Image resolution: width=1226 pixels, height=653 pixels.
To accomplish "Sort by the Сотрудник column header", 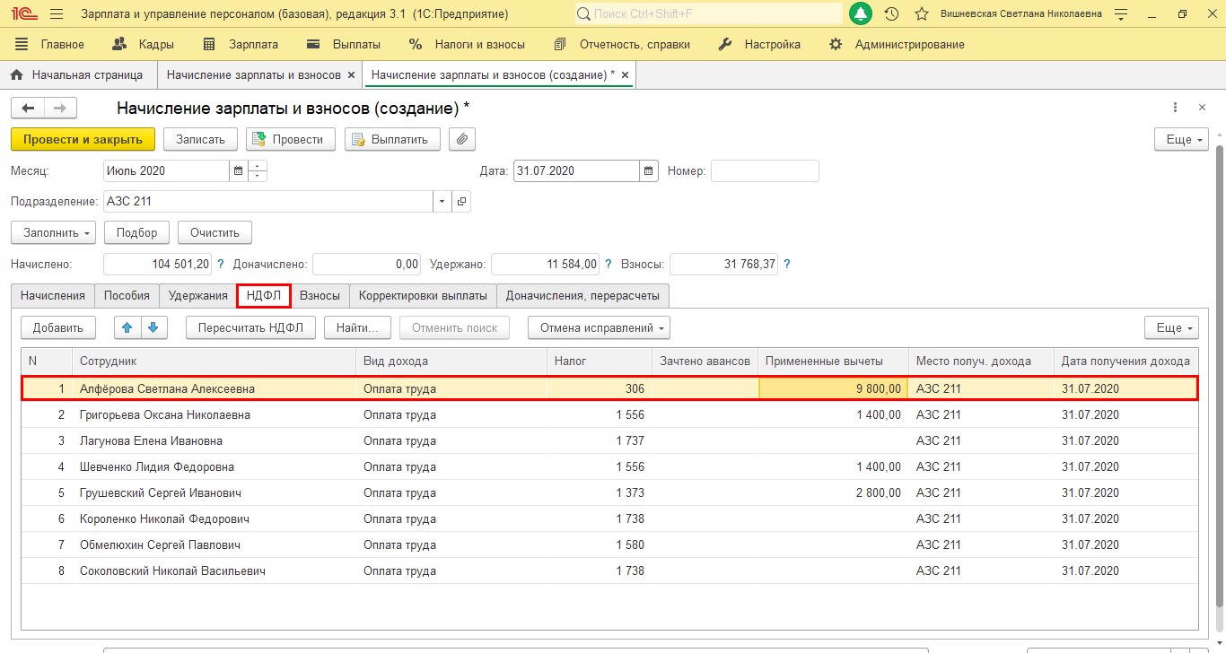I will (214, 361).
